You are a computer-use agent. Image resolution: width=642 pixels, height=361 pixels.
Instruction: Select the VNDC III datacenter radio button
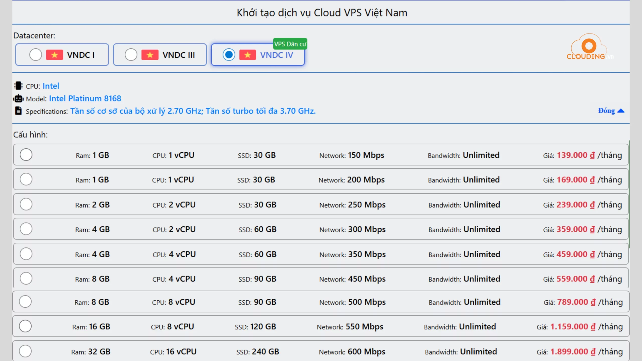131,54
